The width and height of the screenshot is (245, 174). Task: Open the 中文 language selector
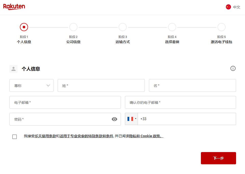pyautogui.click(x=233, y=7)
